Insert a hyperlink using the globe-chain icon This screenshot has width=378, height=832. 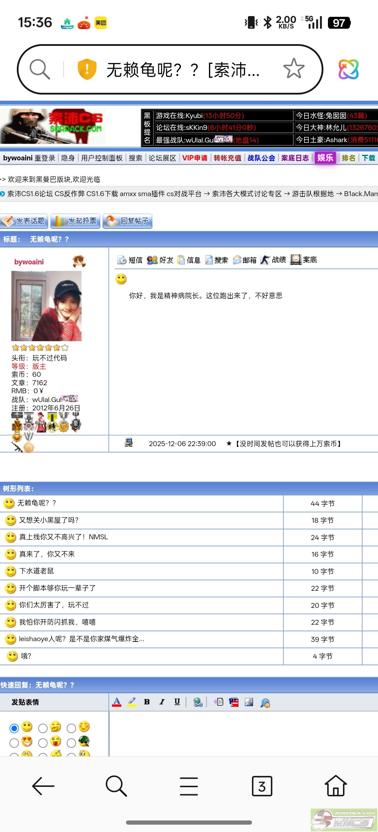(198, 702)
